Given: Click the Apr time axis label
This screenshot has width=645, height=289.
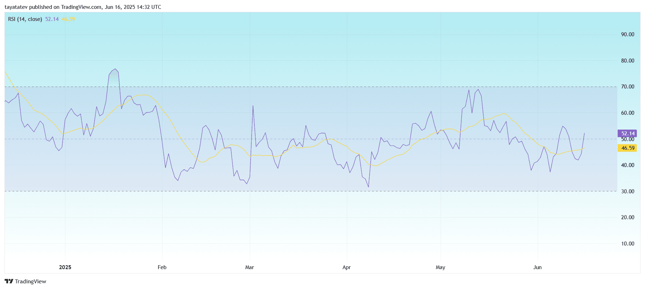Looking at the screenshot, I should coord(346,267).
